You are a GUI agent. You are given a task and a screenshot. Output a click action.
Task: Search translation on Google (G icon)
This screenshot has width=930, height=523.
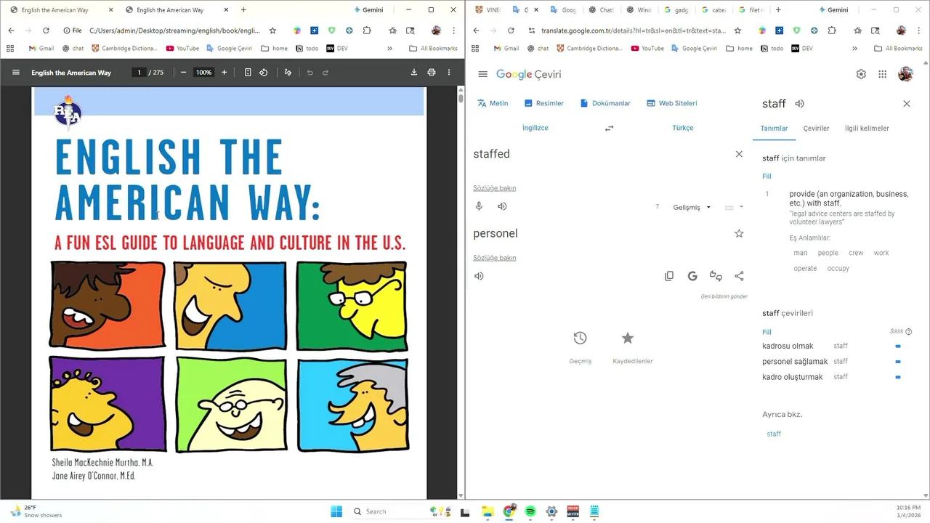[x=692, y=276]
